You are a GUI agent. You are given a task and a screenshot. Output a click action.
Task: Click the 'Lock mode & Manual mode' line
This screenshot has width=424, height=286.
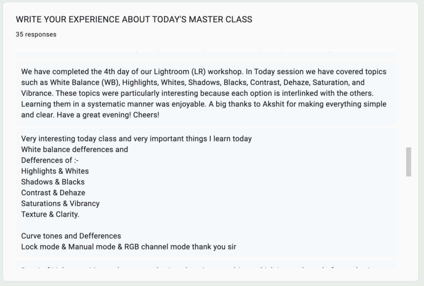pyautogui.click(x=129, y=247)
